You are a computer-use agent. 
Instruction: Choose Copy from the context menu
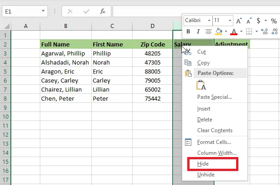[x=215, y=63]
